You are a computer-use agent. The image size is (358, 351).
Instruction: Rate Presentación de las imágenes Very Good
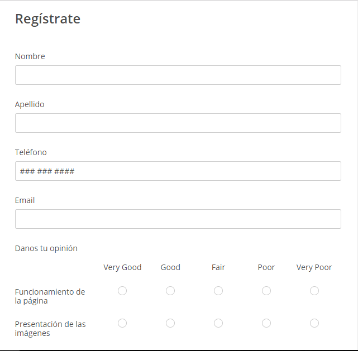[x=122, y=323]
